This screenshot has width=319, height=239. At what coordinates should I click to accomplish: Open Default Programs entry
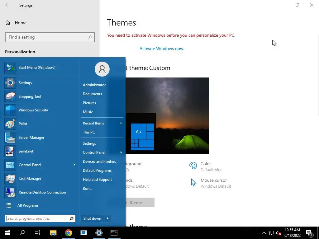click(97, 171)
